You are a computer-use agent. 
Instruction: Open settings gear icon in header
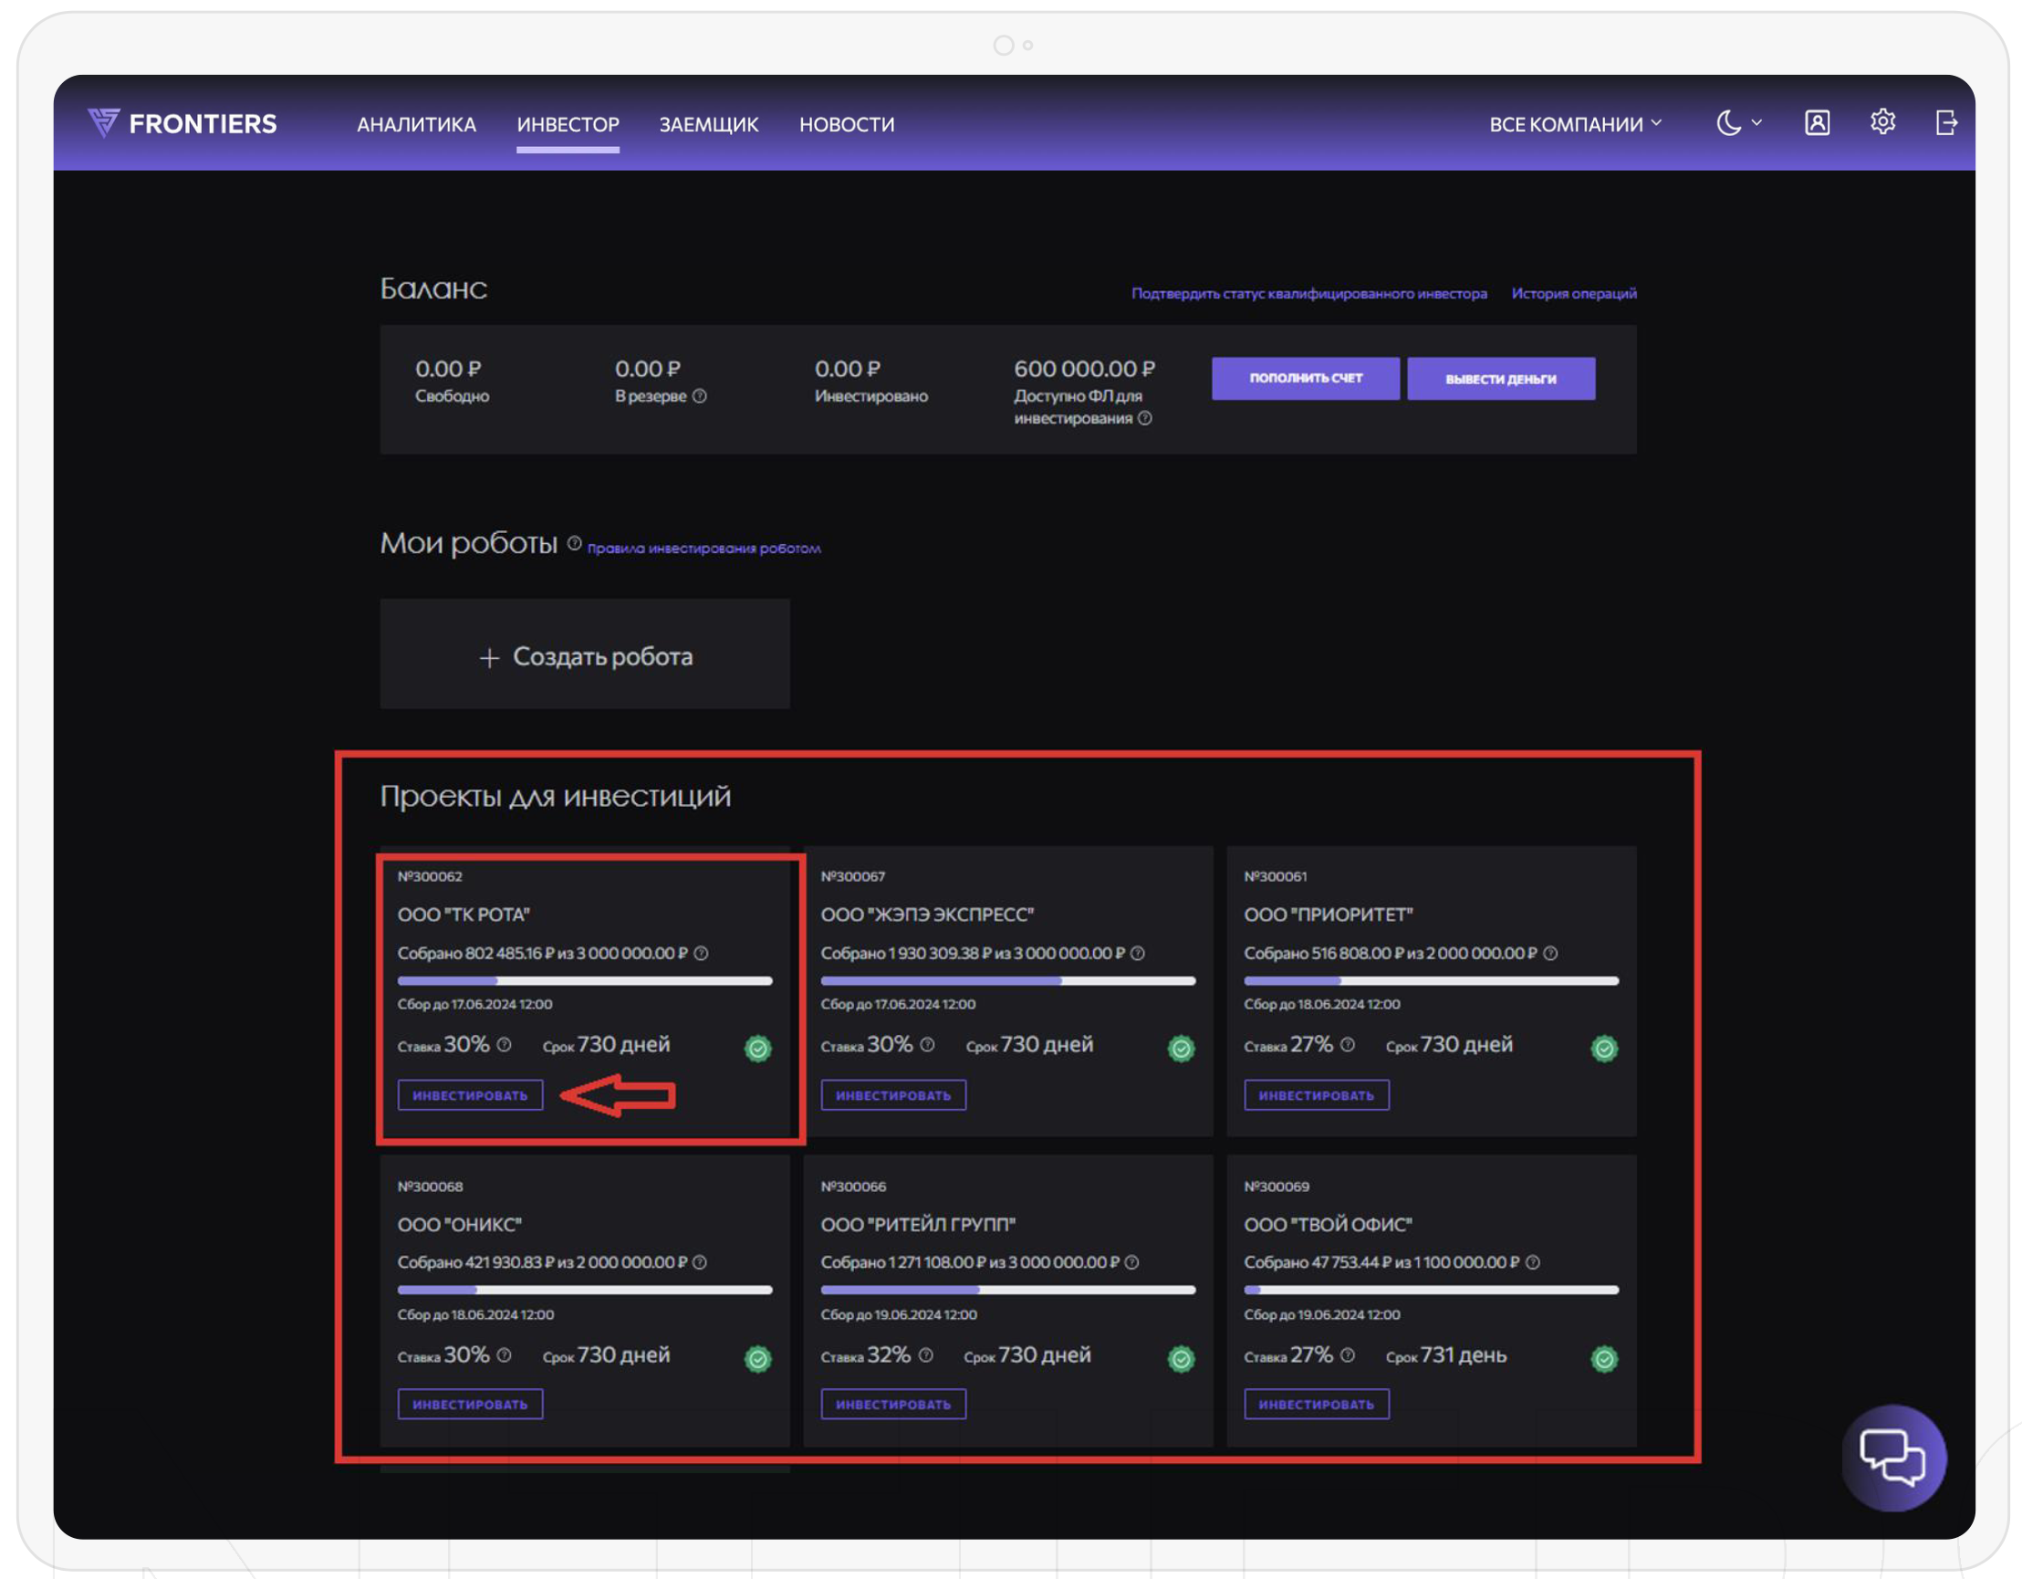1882,122
